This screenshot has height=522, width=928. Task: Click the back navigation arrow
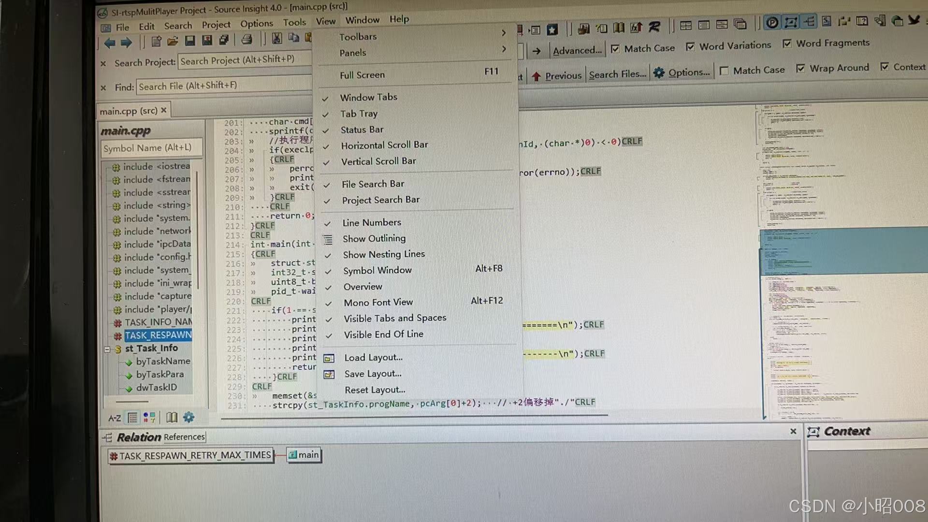click(x=110, y=43)
